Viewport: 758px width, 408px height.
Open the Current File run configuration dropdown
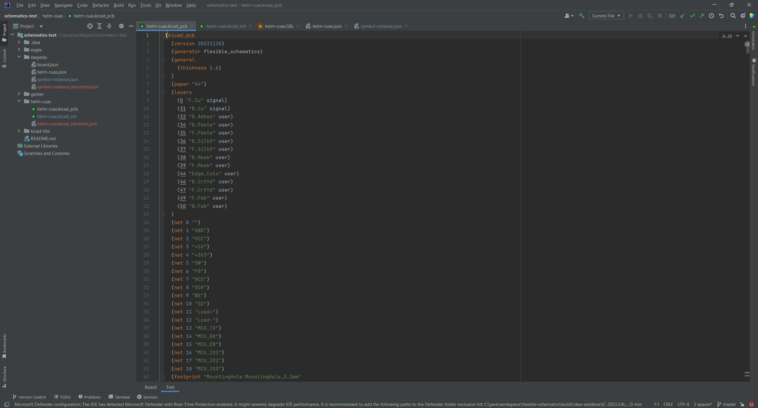tap(606, 16)
